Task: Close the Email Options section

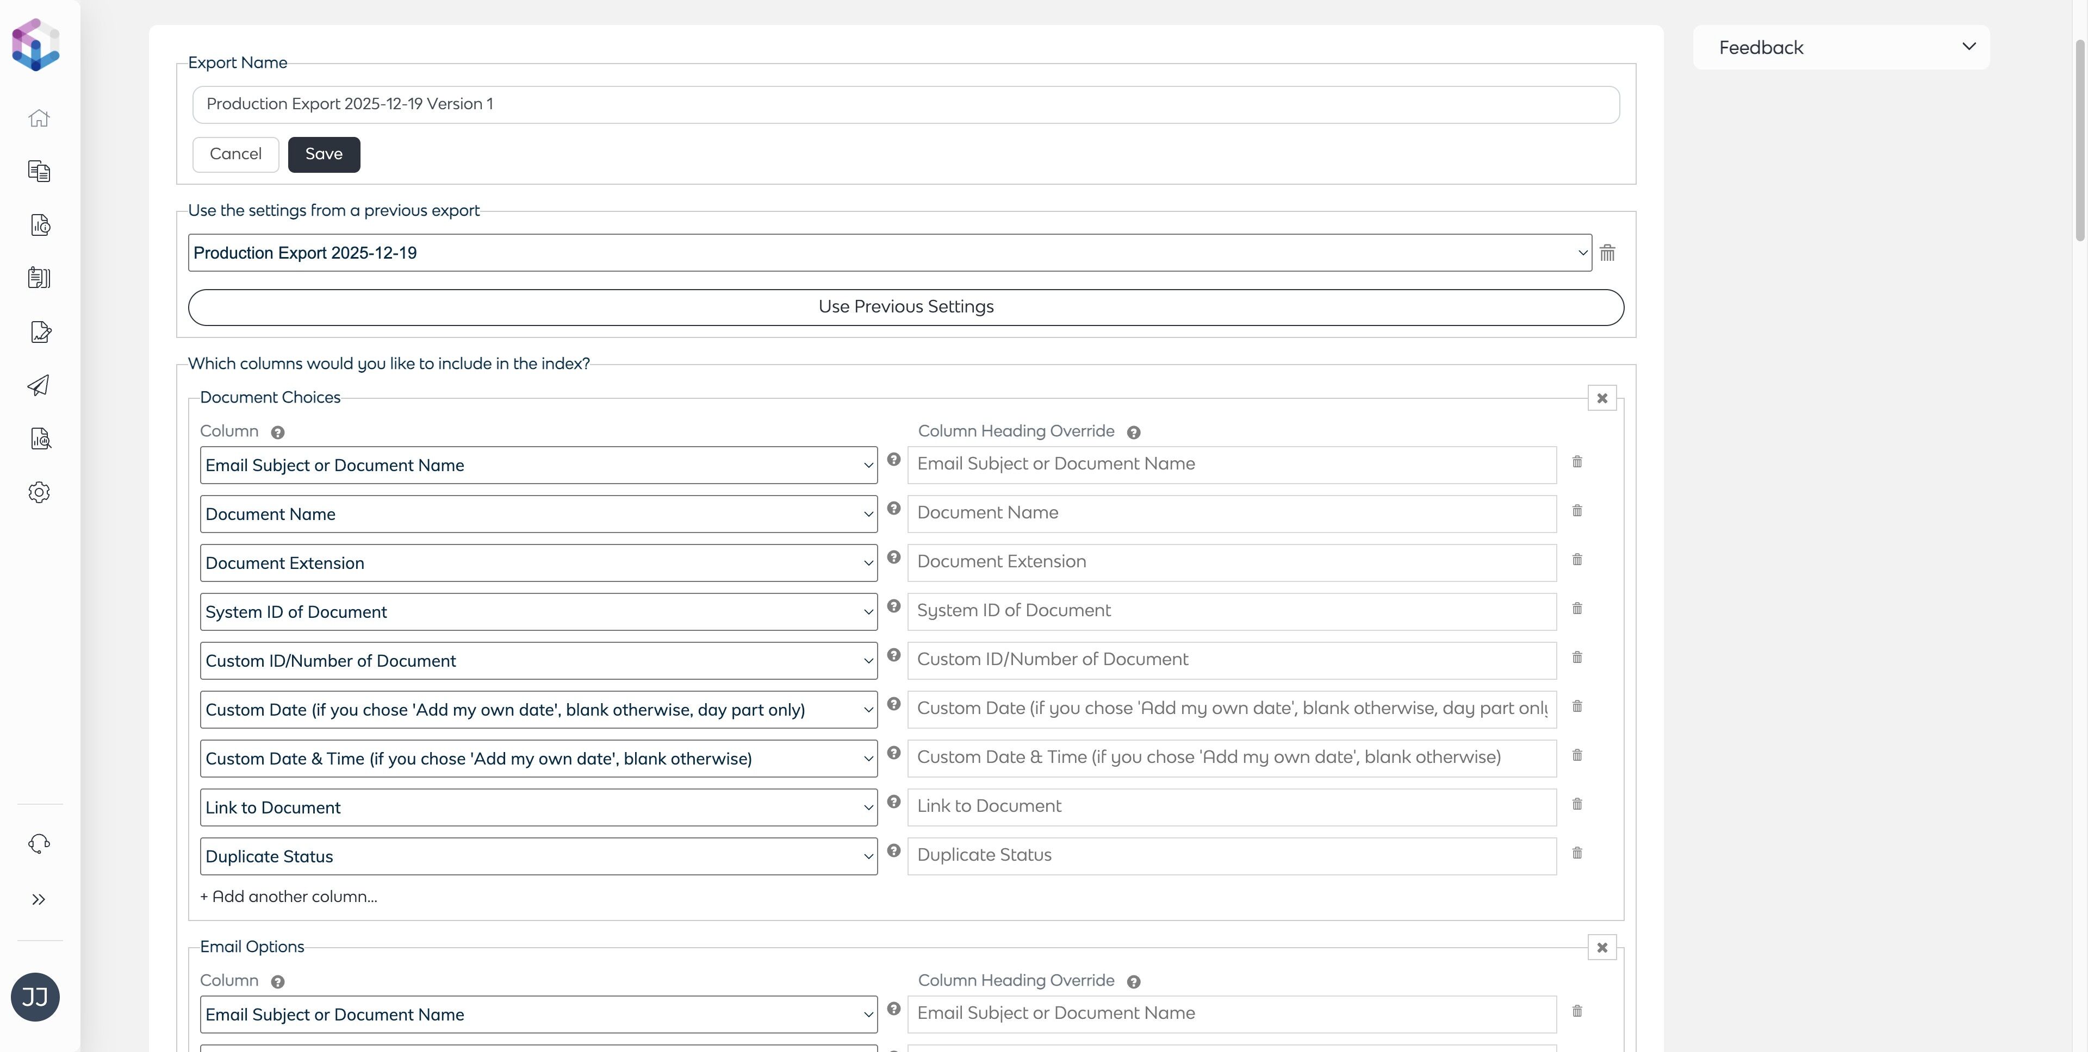Action: (x=1602, y=948)
